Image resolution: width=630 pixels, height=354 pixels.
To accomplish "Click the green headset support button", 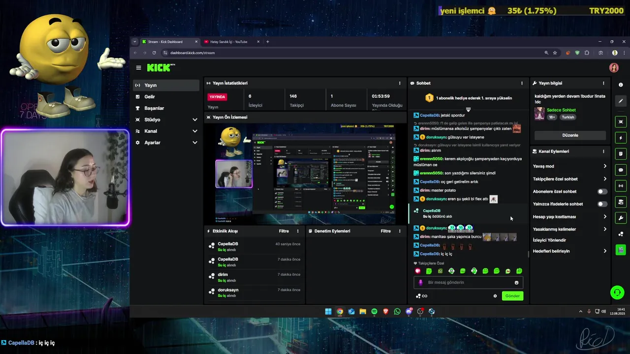I will click(617, 293).
